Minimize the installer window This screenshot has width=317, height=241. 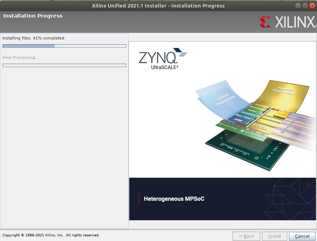298,6
